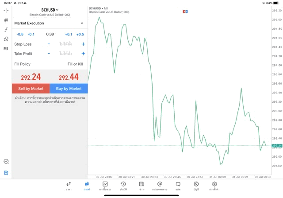Select the crosshair tool in left sidebar
The height and width of the screenshot is (198, 283).
click(x=6, y=11)
